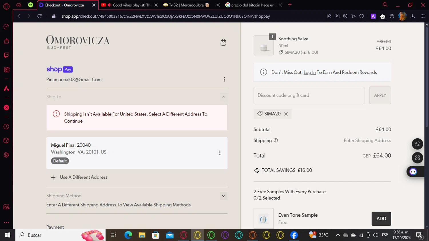Click the page vertical scrollbar
Viewport: 429px width, 241px height.
427,77
